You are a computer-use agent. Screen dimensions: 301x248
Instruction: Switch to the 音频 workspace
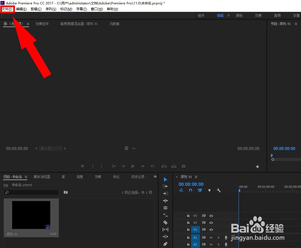(277, 15)
